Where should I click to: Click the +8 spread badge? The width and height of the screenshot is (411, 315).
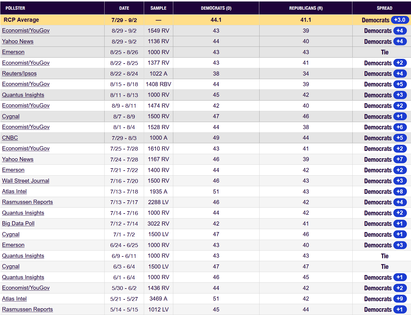[x=400, y=192]
